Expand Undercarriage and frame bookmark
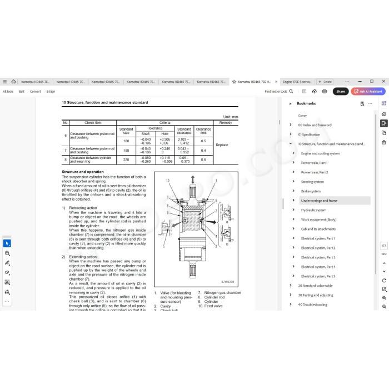The width and height of the screenshot is (389, 389). [293, 200]
